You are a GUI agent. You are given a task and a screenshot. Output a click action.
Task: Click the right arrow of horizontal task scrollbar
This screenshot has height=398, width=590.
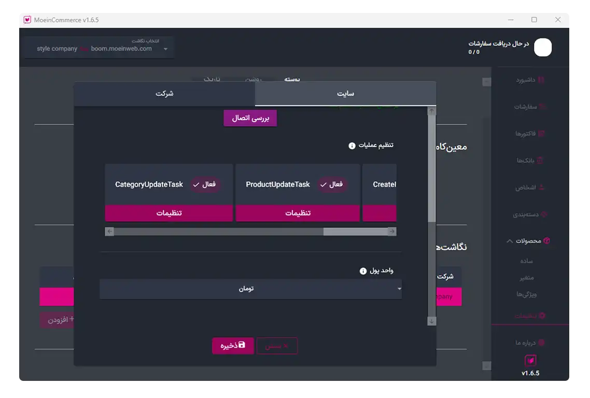(392, 231)
